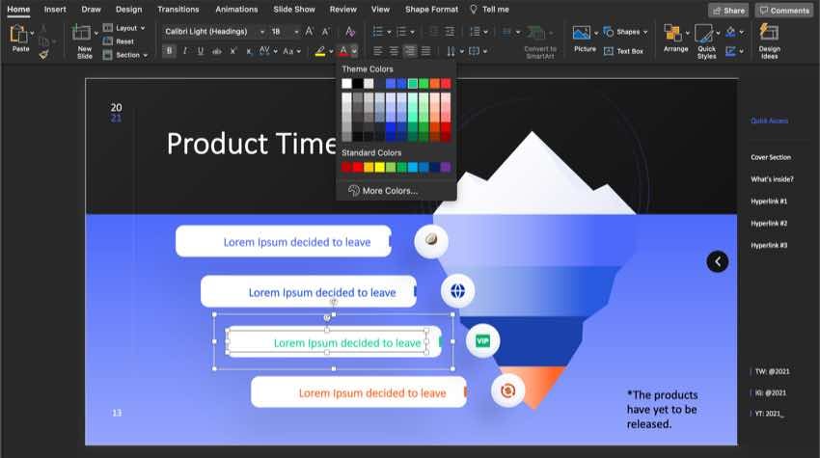Expand the Section dropdown

click(130, 55)
